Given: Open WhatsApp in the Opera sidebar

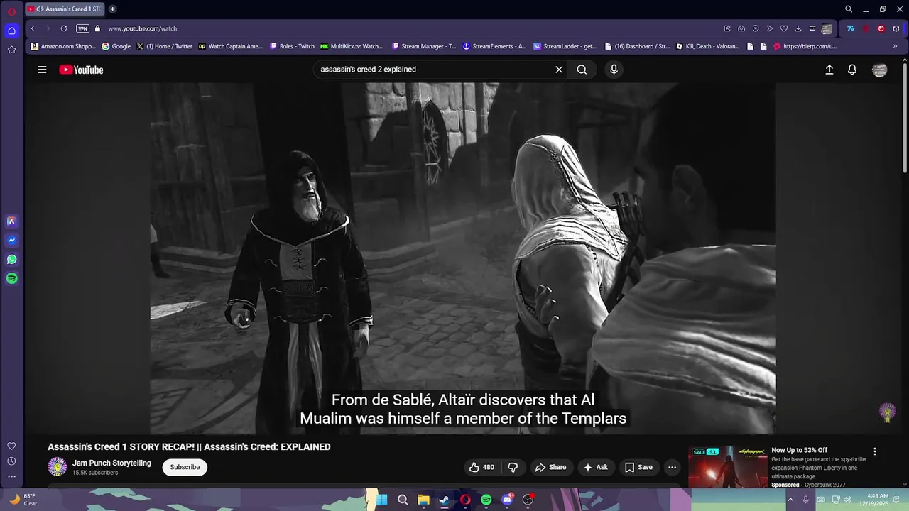Looking at the screenshot, I should click(x=11, y=260).
